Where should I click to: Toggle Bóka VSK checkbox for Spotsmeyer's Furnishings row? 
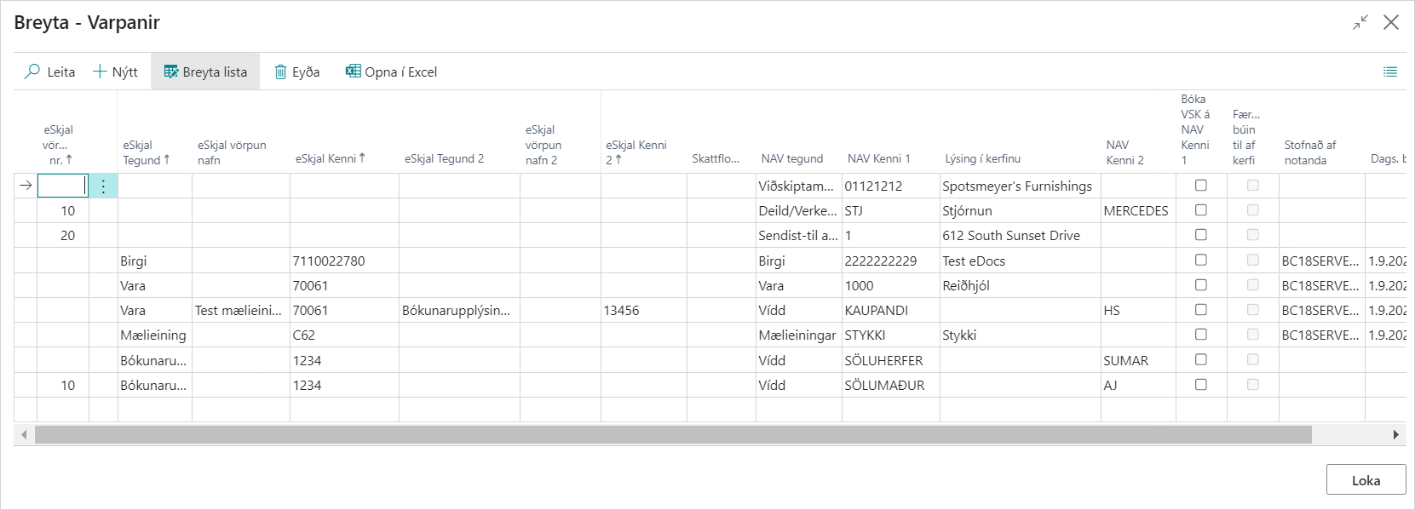[1200, 186]
